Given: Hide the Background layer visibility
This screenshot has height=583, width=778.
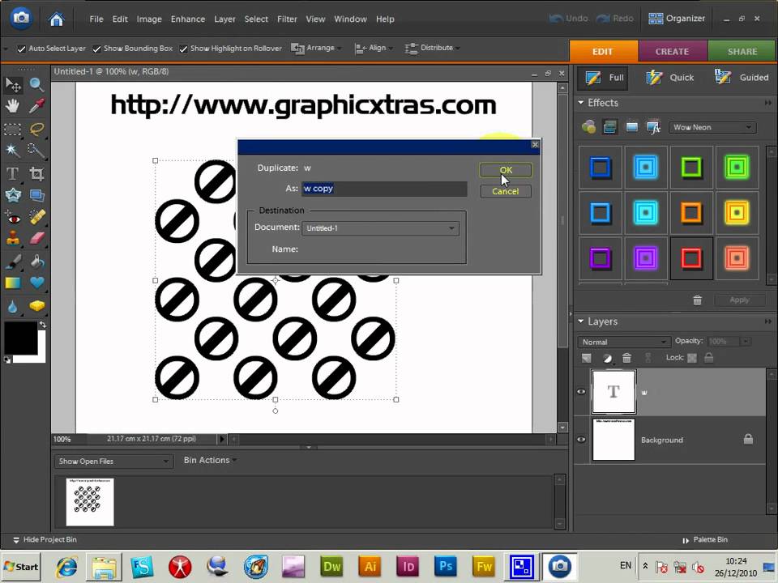Looking at the screenshot, I should 581,439.
